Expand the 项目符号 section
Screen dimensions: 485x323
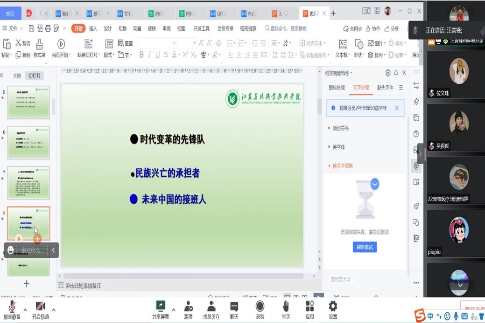click(x=340, y=128)
